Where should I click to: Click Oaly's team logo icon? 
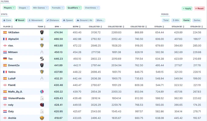(x=42, y=111)
